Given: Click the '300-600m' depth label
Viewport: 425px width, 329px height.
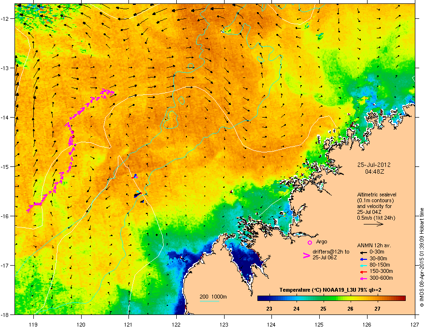Looking at the screenshot, I should 381,278.
